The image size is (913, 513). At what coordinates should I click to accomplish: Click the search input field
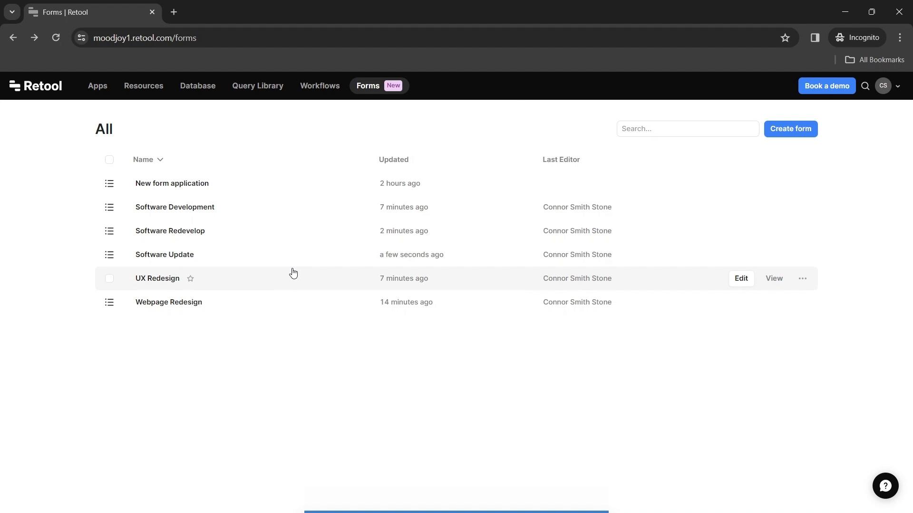(689, 129)
